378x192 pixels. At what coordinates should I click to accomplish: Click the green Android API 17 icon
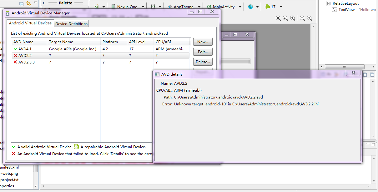coord(267,7)
